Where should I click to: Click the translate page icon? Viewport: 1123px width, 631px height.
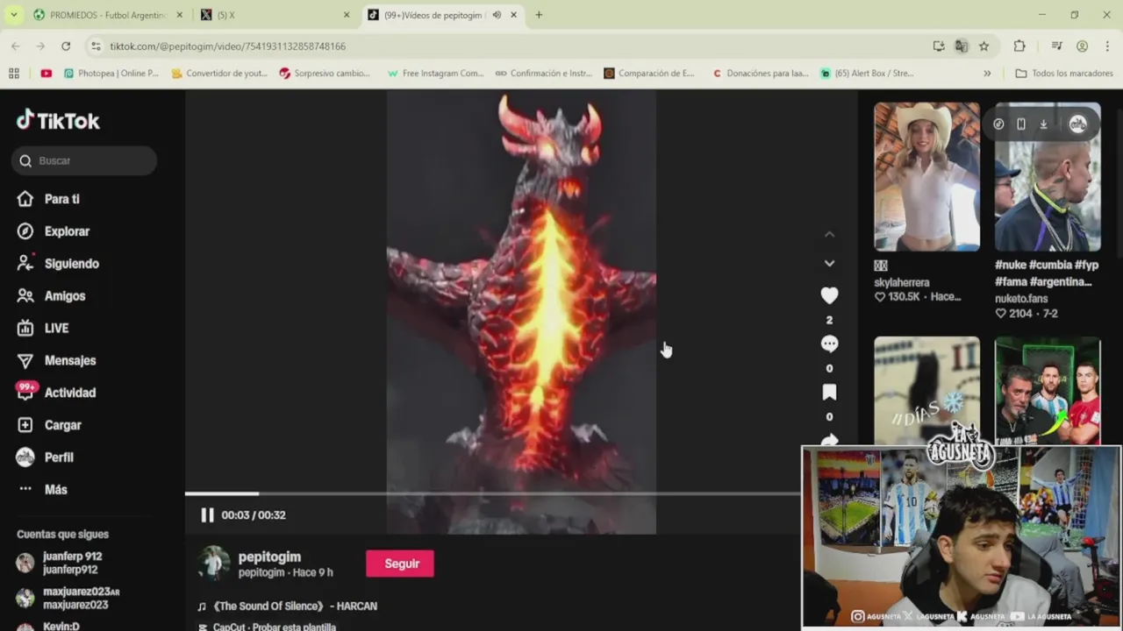pyautogui.click(x=962, y=46)
